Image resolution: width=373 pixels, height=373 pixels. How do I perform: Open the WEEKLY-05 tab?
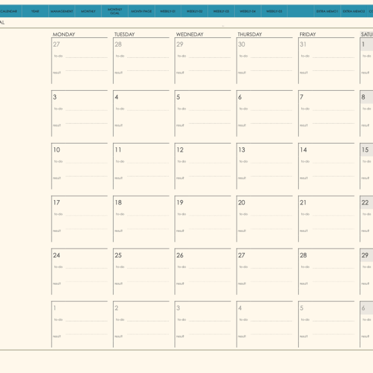click(x=274, y=11)
